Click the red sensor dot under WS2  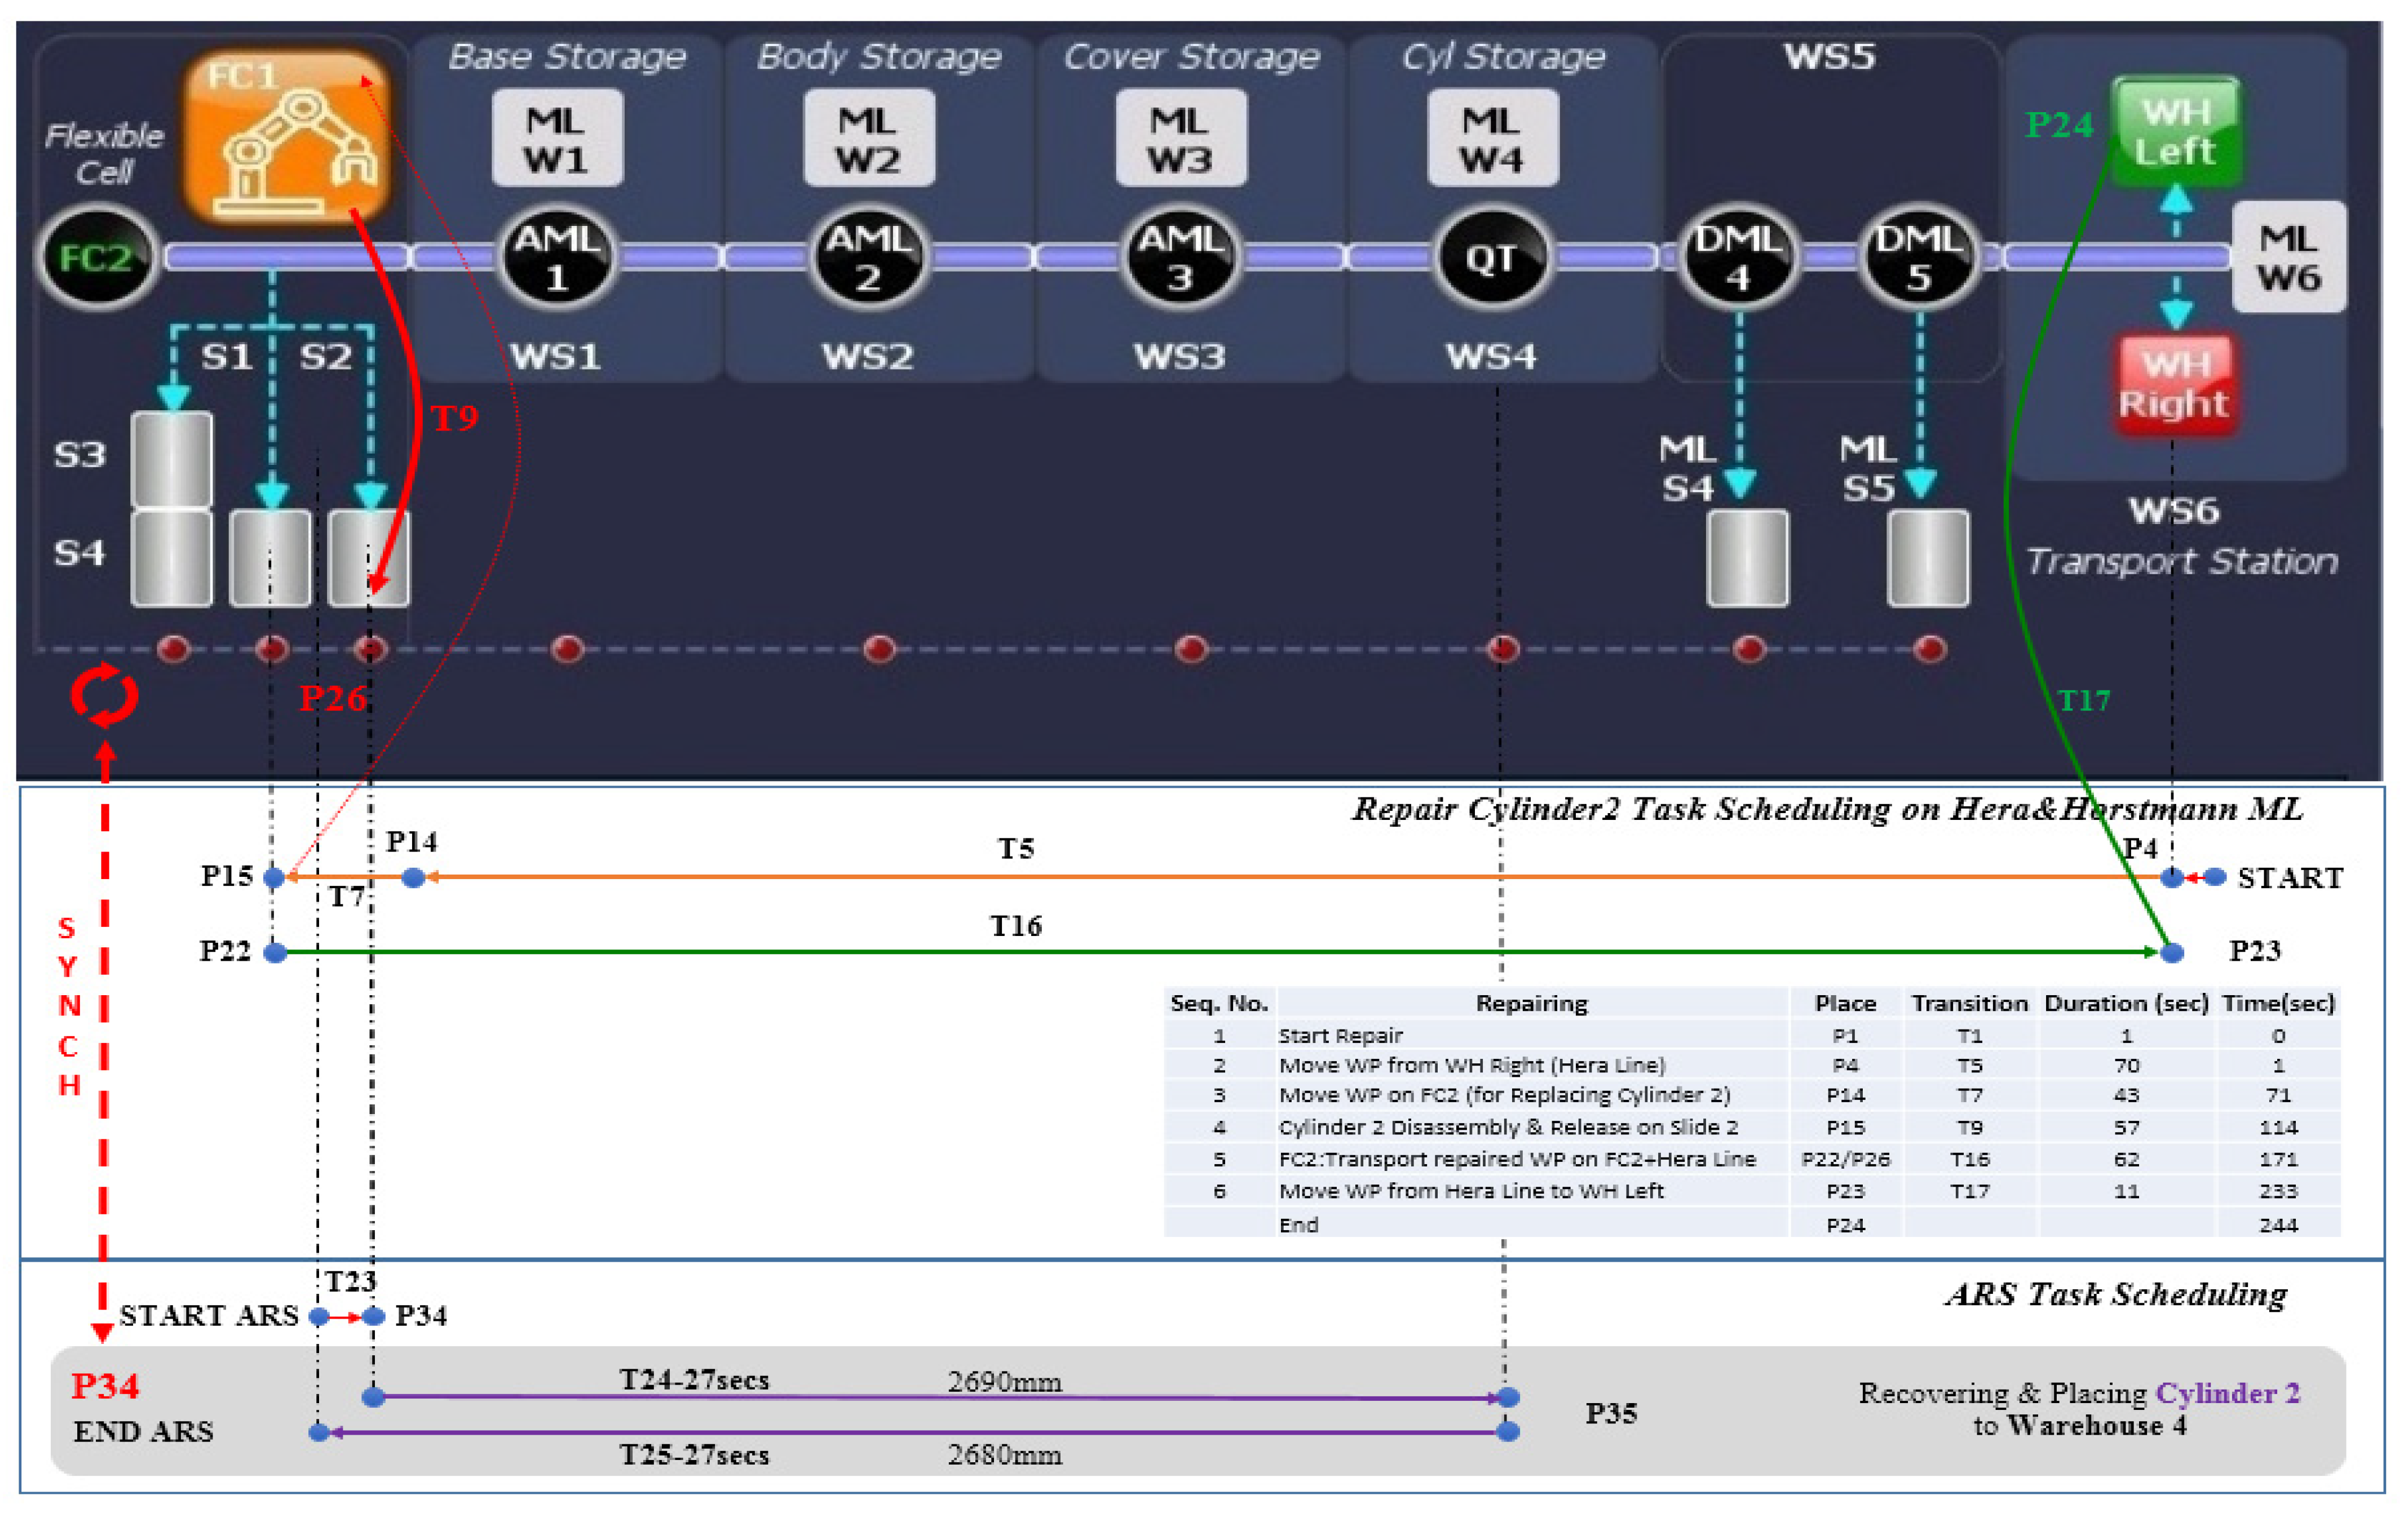pos(879,649)
